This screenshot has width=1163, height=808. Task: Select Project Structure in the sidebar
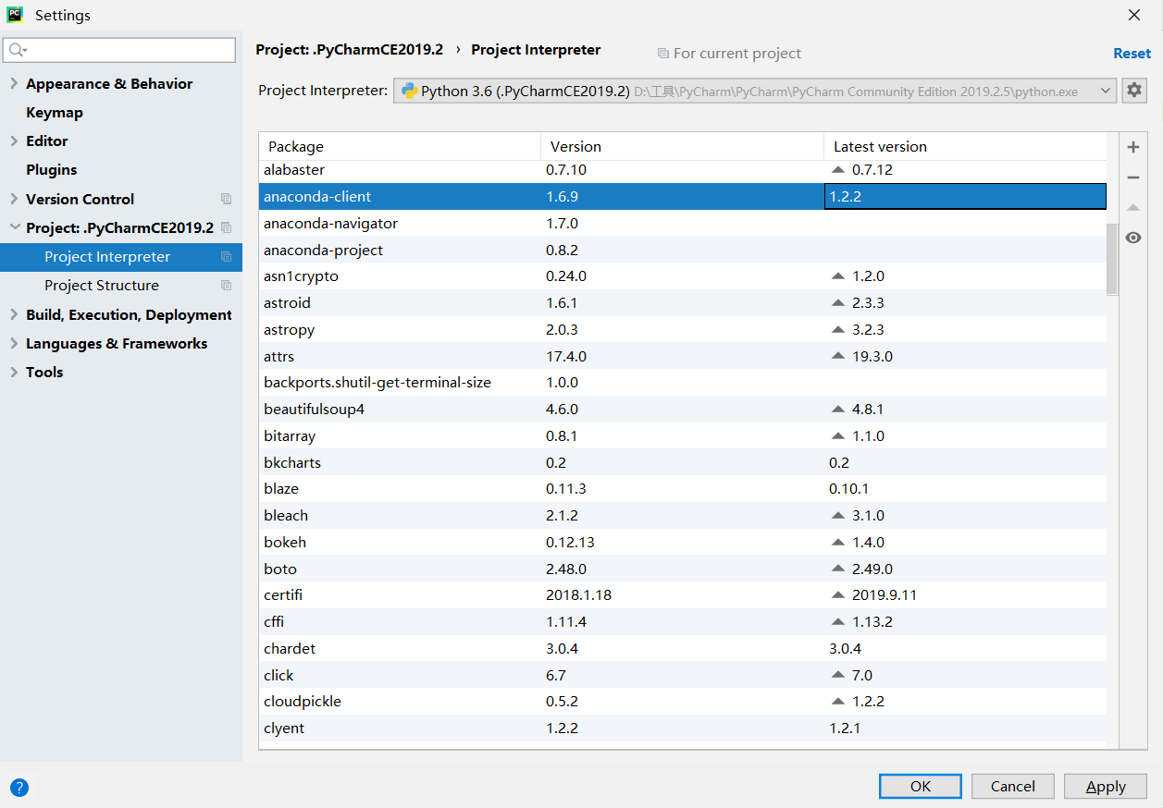coord(102,286)
